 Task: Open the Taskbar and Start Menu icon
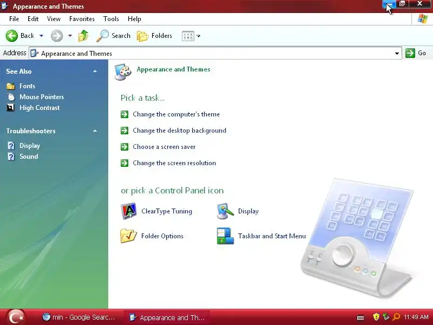[225, 236]
